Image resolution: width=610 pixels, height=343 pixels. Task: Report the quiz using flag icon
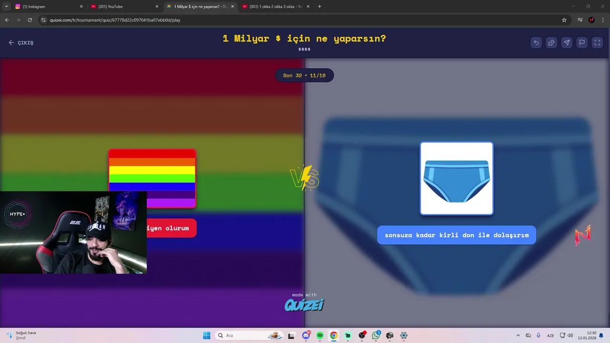[582, 42]
